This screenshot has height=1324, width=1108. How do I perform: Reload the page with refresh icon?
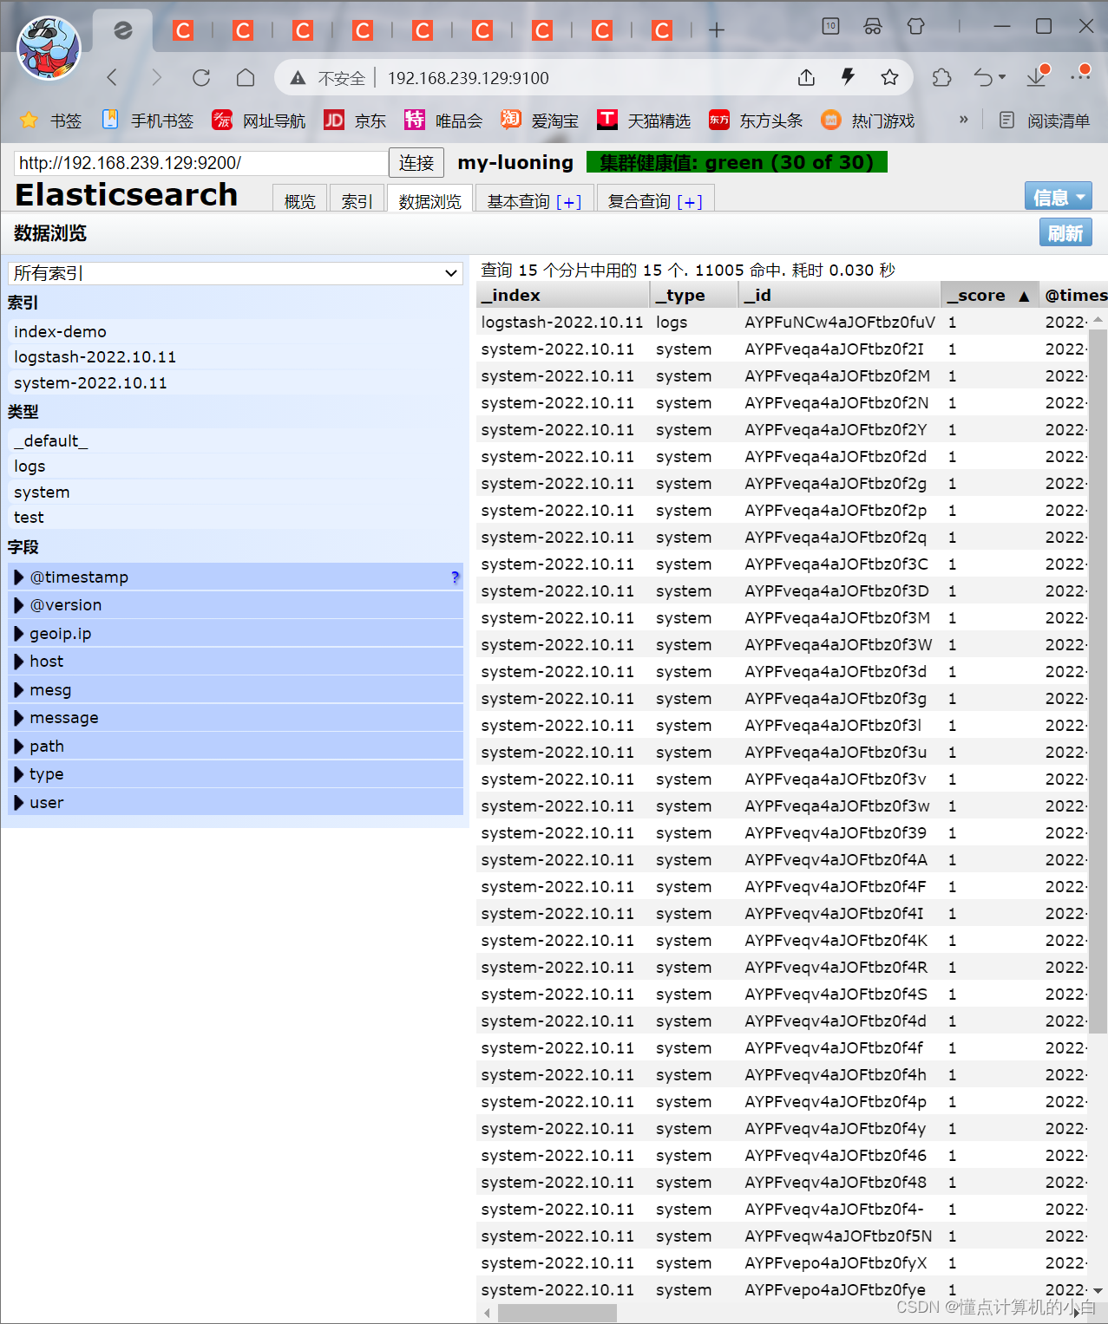(x=201, y=77)
